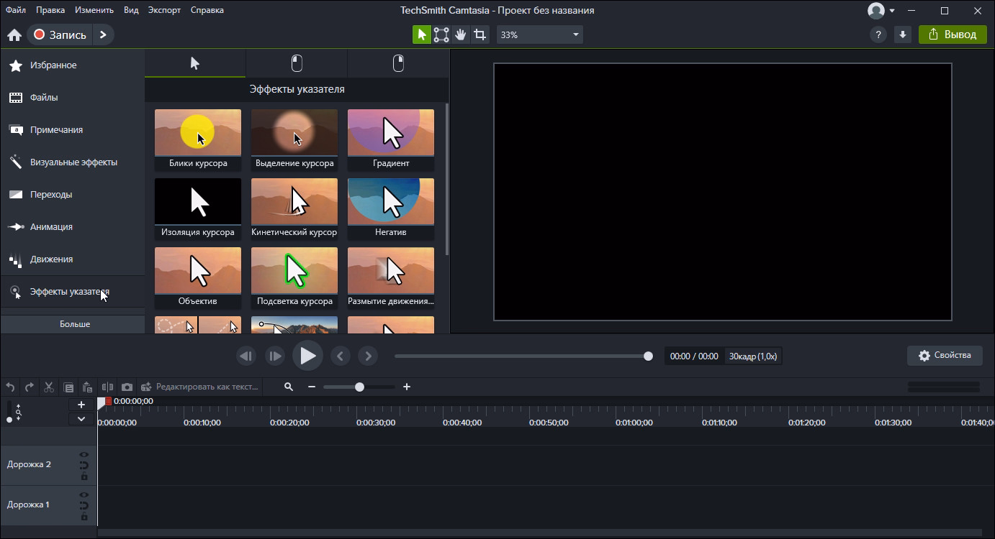
Task: Click the split clip icon in timeline toolbar
Action: [107, 387]
